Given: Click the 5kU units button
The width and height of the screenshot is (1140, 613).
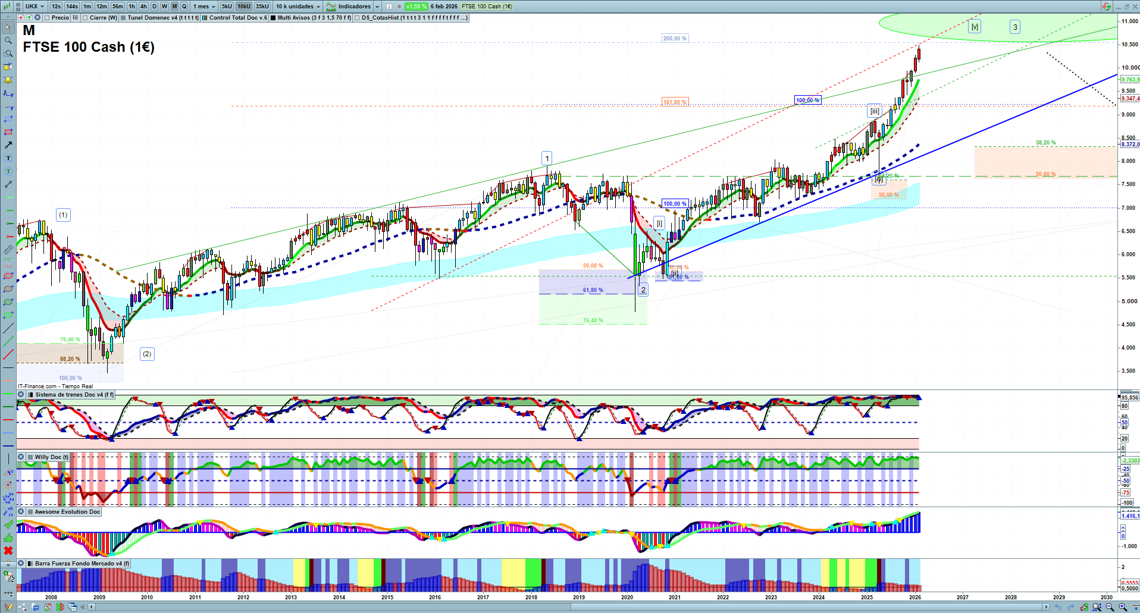Looking at the screenshot, I should click(x=227, y=7).
